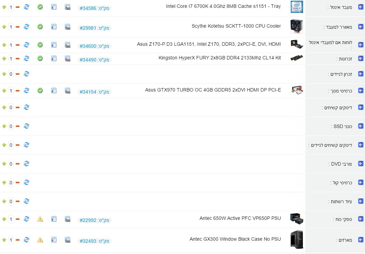Expand Intel processor category with blue arrow

coord(360,7)
